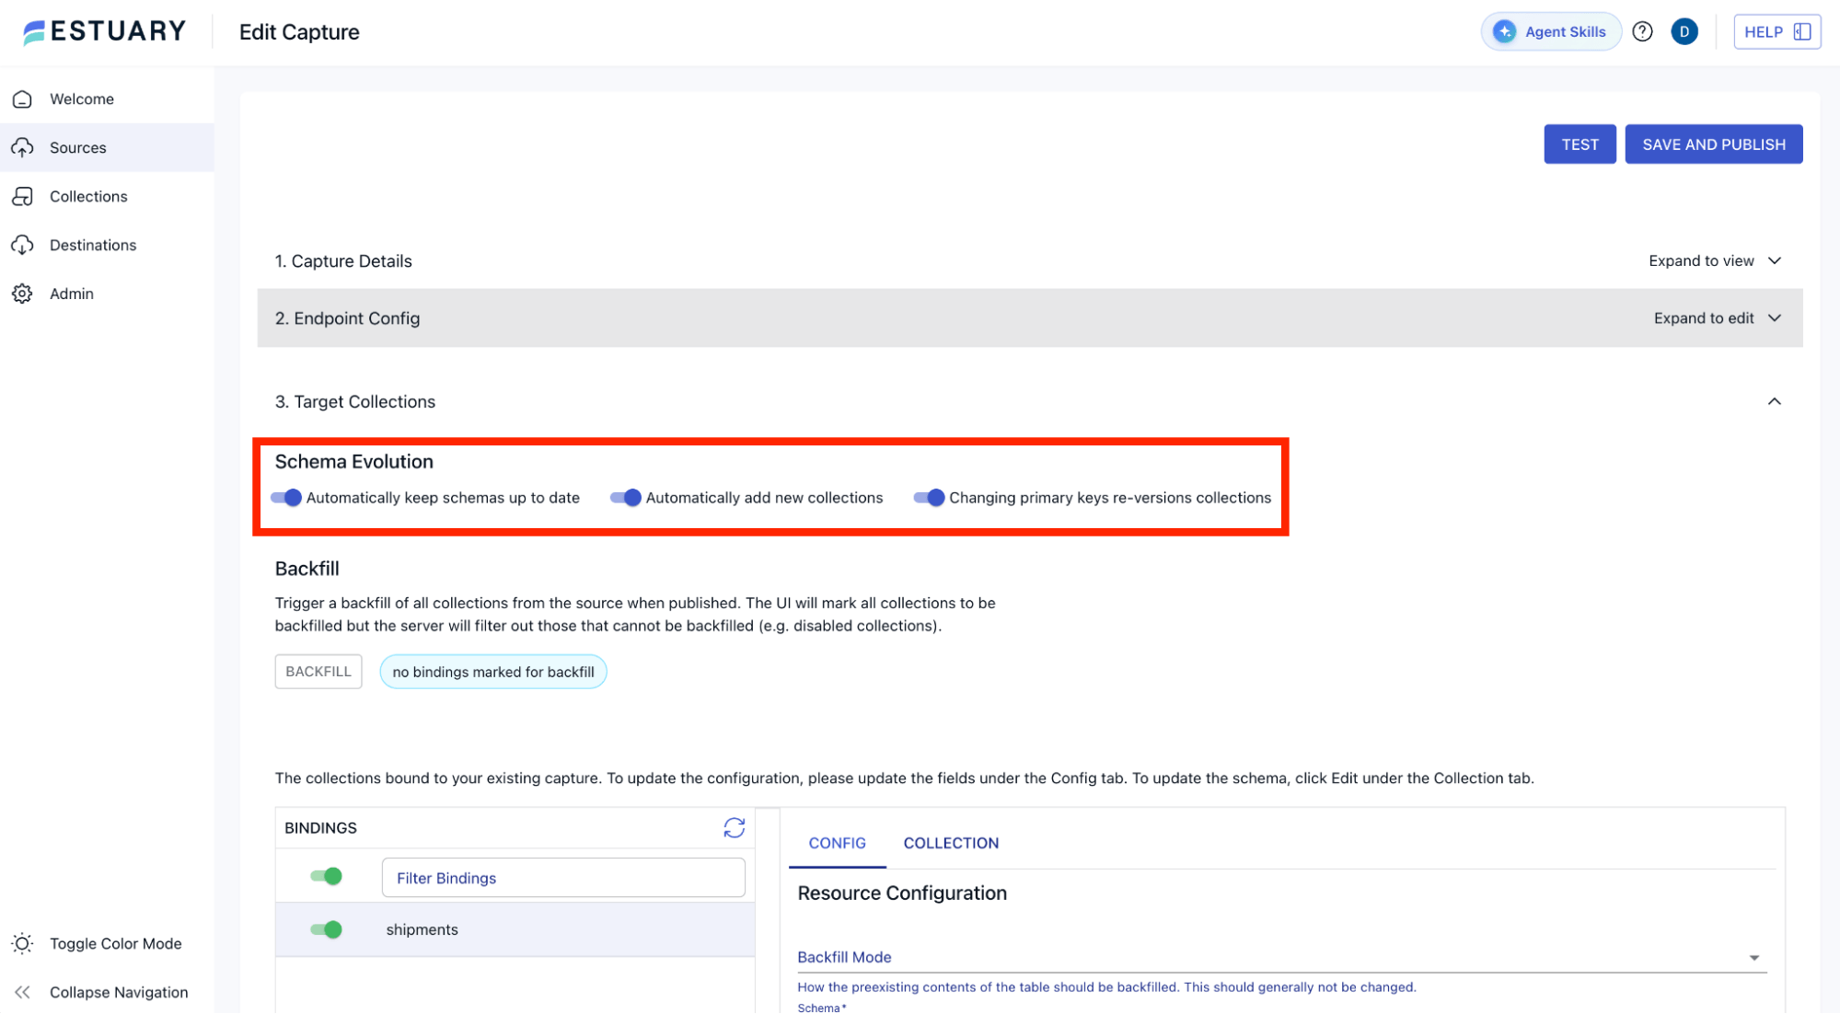Click the 'BINDINGS' panel header
This screenshot has width=1840, height=1014.
pyautogui.click(x=320, y=828)
